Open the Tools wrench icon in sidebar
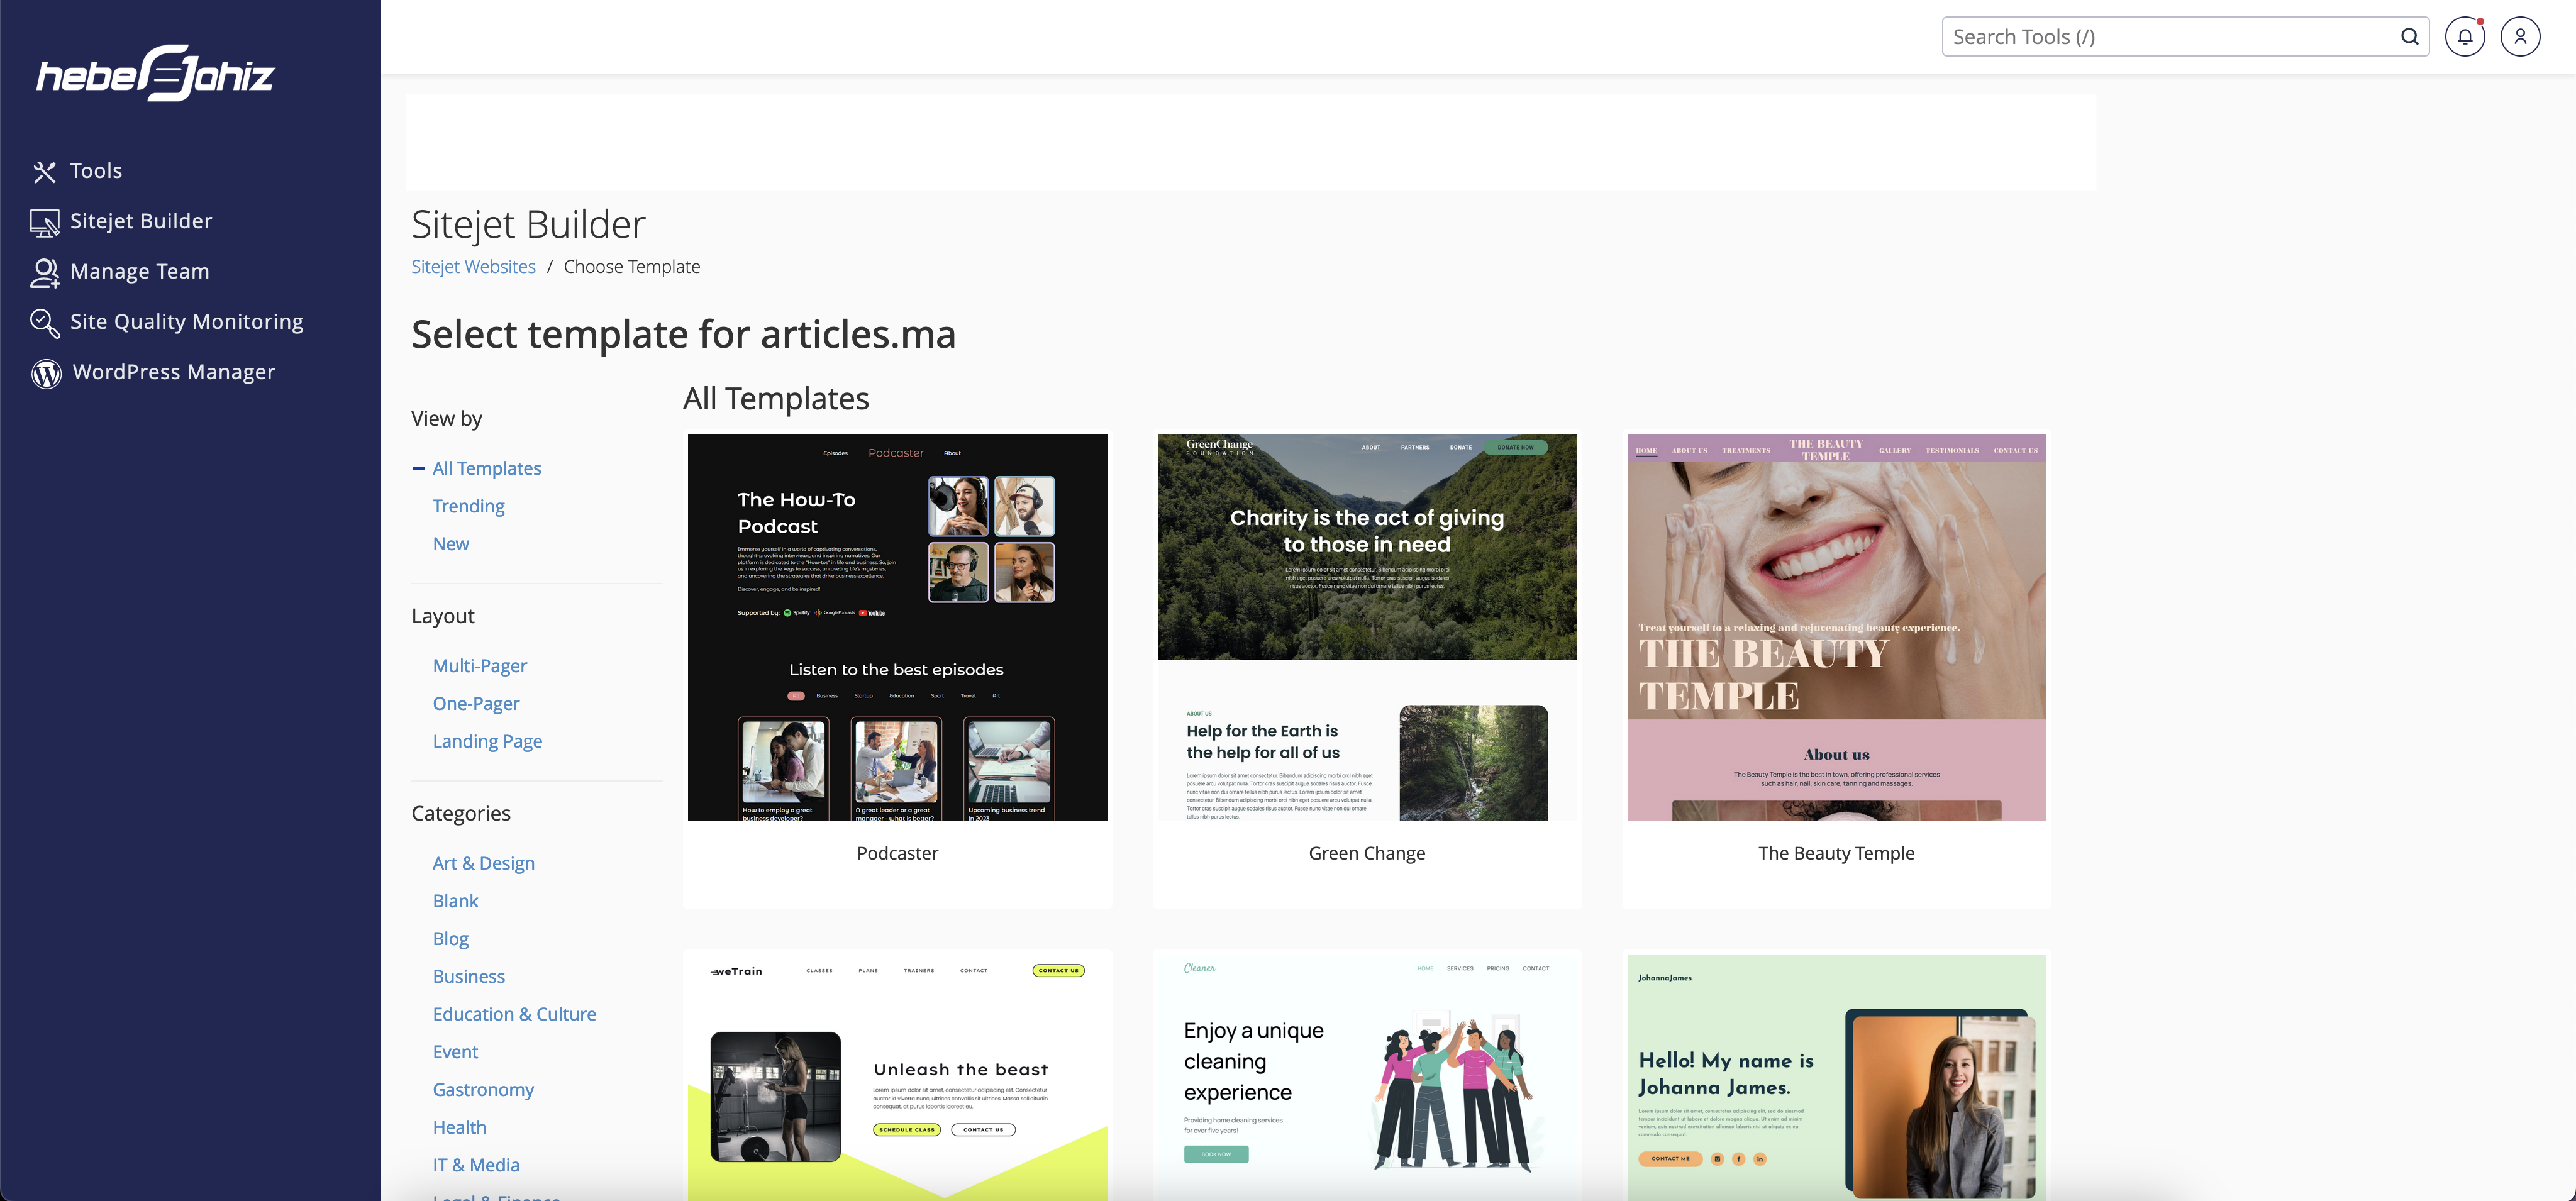Image resolution: width=2576 pixels, height=1201 pixels. [x=44, y=172]
